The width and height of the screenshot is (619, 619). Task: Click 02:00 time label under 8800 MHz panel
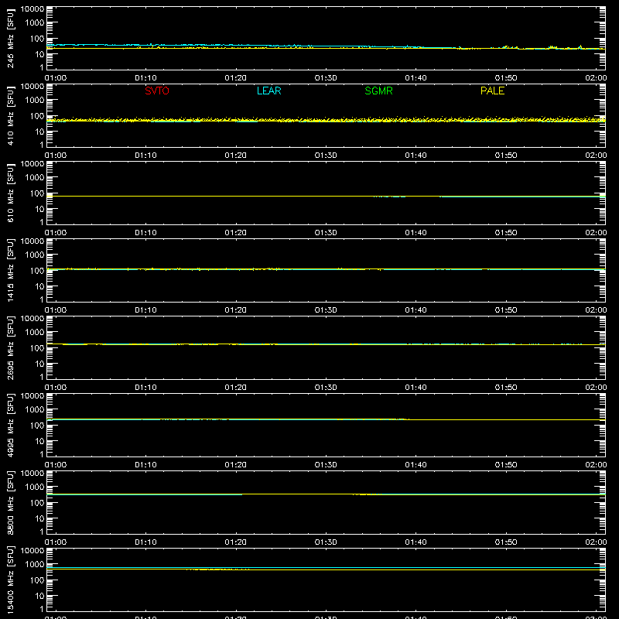tap(596, 542)
